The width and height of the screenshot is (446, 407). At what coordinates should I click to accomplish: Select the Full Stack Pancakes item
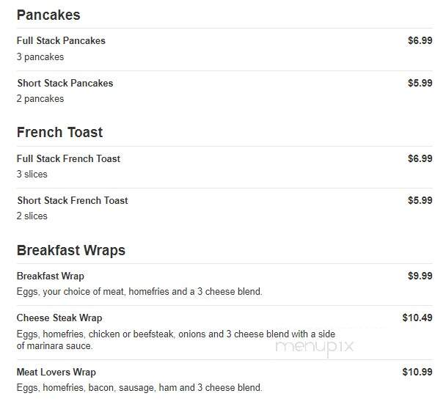61,40
